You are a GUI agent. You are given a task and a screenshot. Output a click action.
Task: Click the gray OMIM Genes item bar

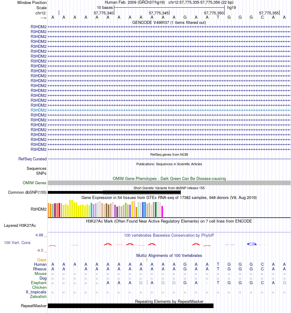(169, 183)
